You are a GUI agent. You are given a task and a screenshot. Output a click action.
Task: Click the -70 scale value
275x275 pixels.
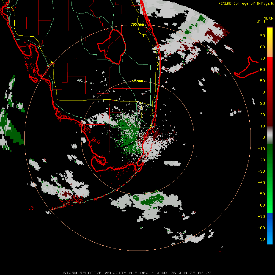(261, 216)
